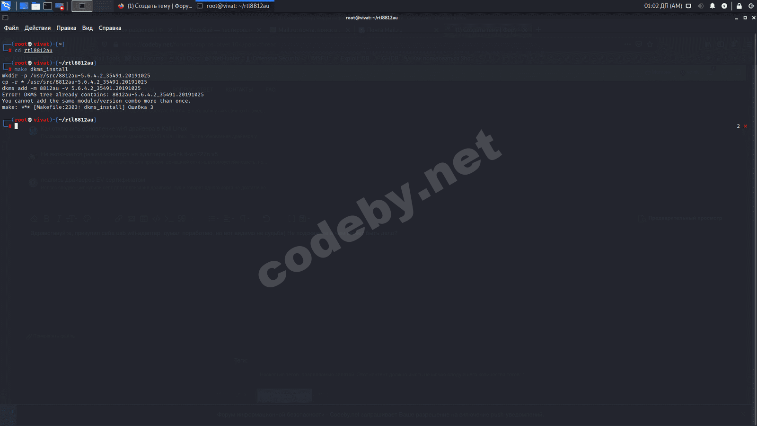Select the Bold formatting icon
Screen dimensions: 757x426
pos(46,218)
